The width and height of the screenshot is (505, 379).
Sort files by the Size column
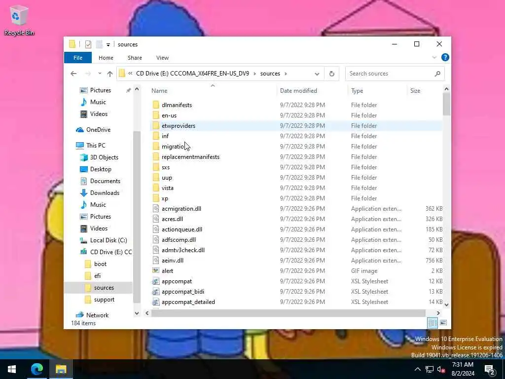(425, 91)
